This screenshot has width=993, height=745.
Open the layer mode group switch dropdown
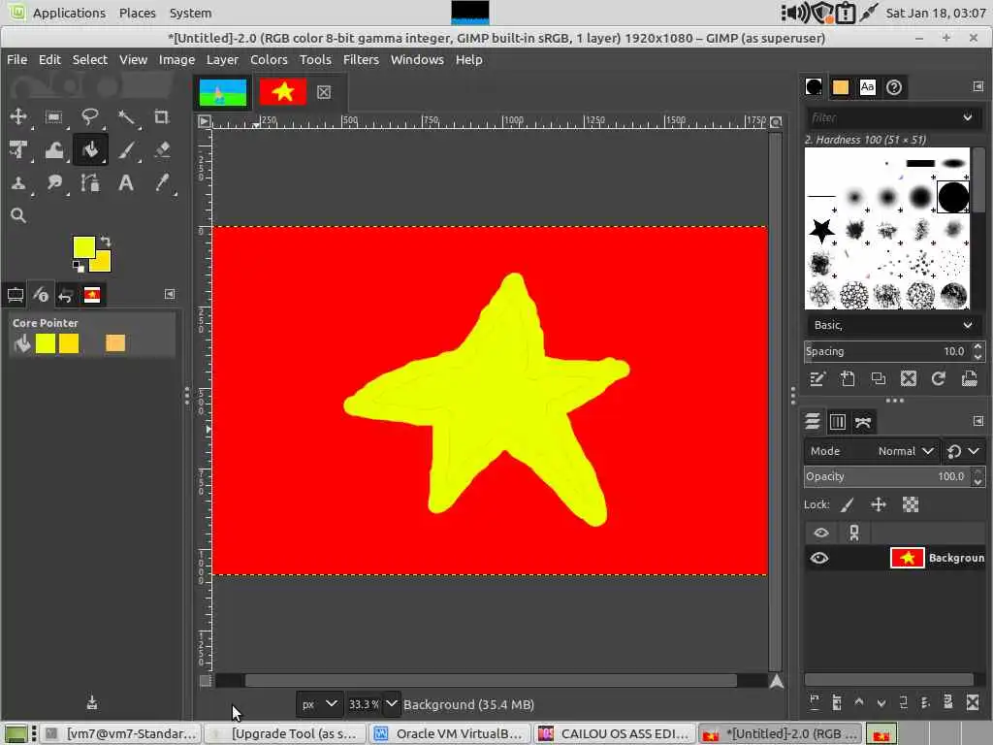[x=963, y=451]
